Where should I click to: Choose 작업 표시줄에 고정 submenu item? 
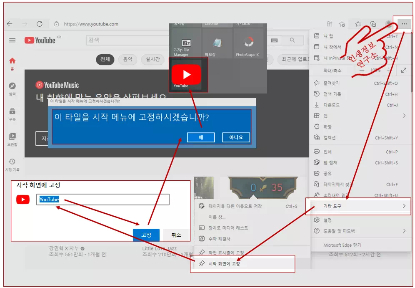point(252,253)
